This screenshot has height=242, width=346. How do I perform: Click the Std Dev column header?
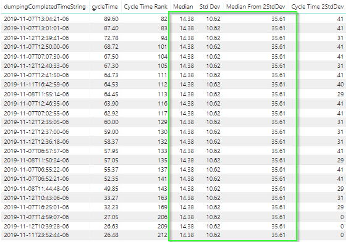209,7
